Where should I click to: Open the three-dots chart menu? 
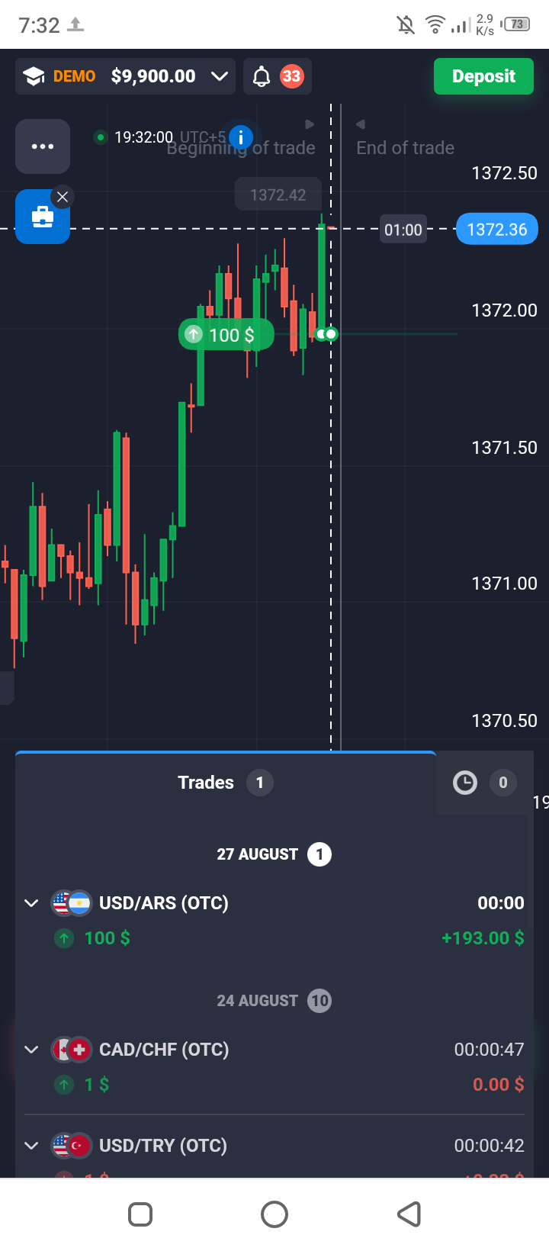click(x=43, y=146)
